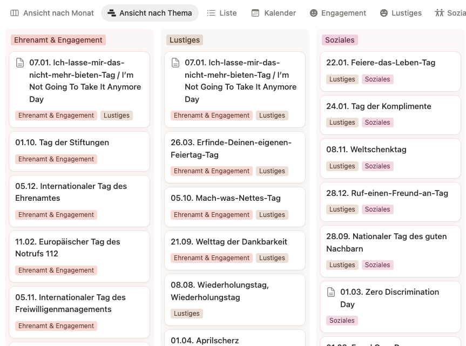The height and width of the screenshot is (346, 466).
Task: Open the Tag der Stiftungen card
Action: pyautogui.click(x=62, y=143)
